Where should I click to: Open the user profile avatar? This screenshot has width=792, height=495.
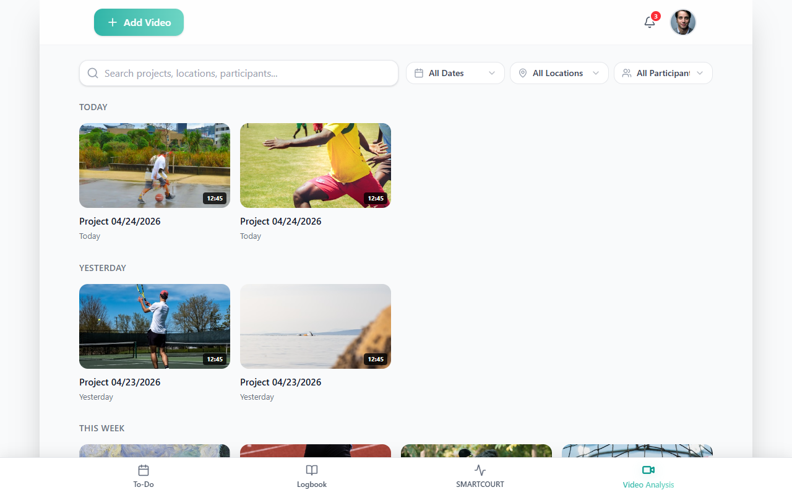(x=683, y=22)
